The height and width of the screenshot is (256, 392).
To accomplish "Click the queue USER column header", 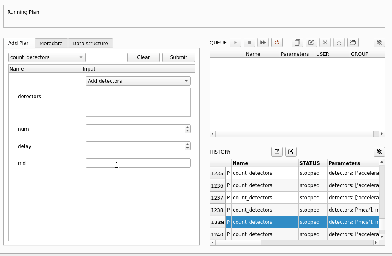I will (332, 54).
